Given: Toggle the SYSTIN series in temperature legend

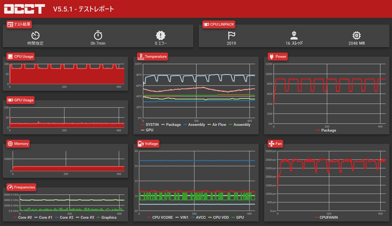Looking at the screenshot, I should [x=150, y=125].
